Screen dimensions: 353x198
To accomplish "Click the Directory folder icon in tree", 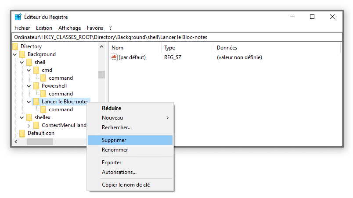I will point(15,46).
